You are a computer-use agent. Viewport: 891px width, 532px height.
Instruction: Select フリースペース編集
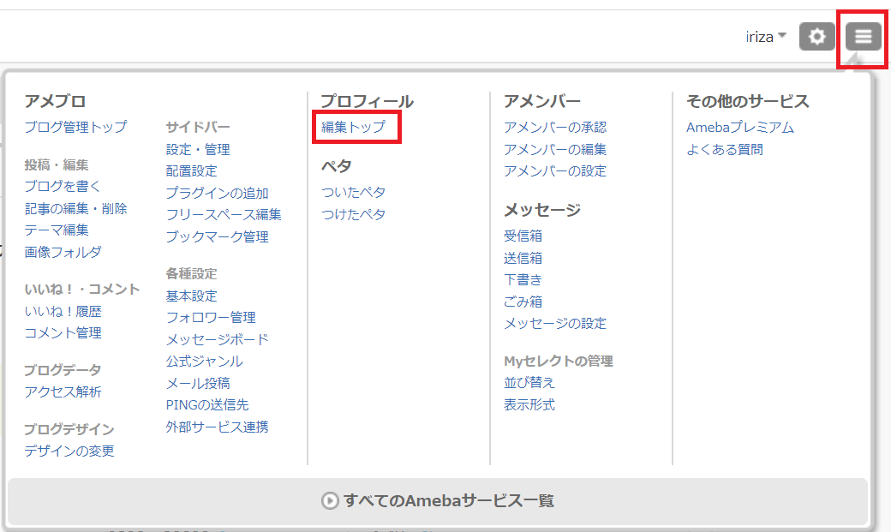point(224,215)
